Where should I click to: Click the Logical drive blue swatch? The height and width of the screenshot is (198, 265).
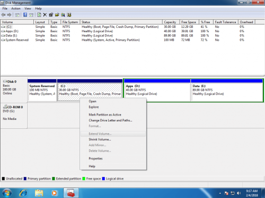(x=103, y=178)
